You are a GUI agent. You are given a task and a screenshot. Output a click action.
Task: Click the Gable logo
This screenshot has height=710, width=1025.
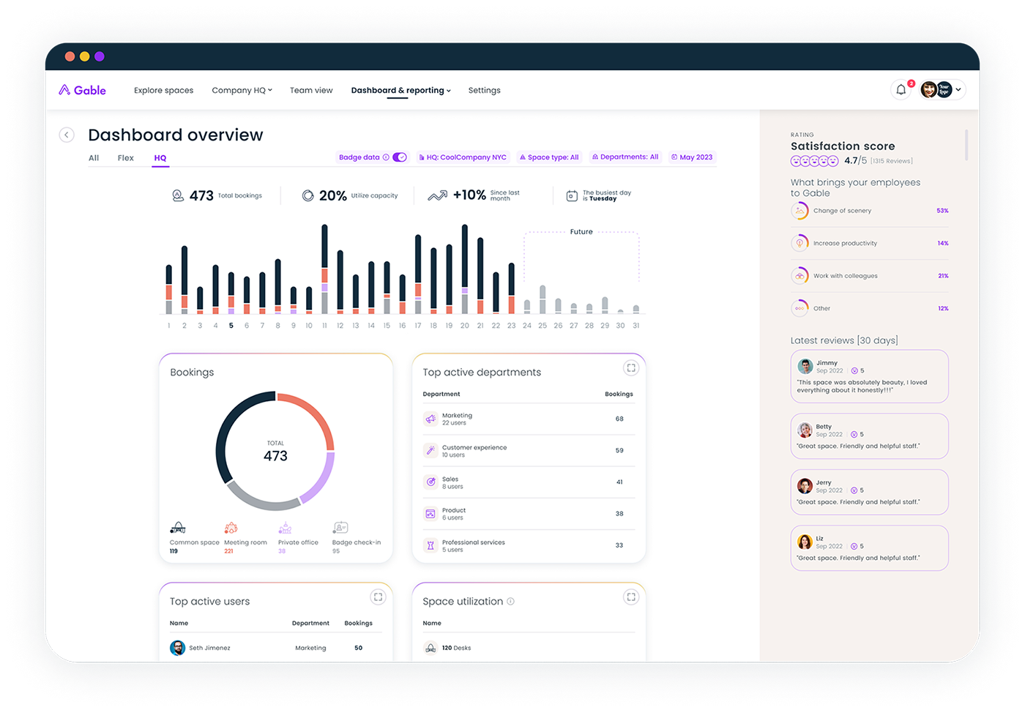[82, 90]
